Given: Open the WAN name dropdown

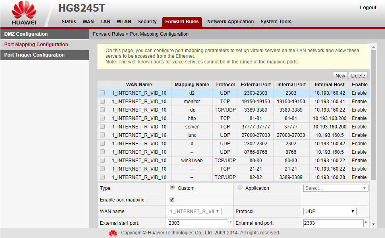Looking at the screenshot, I should tap(195, 212).
